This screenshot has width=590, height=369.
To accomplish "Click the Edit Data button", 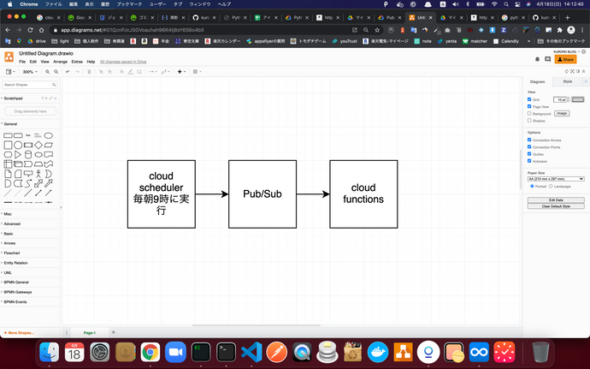I will 556,199.
